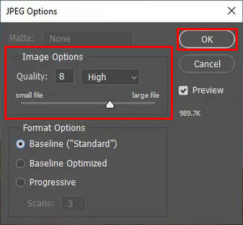Screen dimensions: 243x225
Task: Click the Format Options group heading
Action: [x=54, y=128]
